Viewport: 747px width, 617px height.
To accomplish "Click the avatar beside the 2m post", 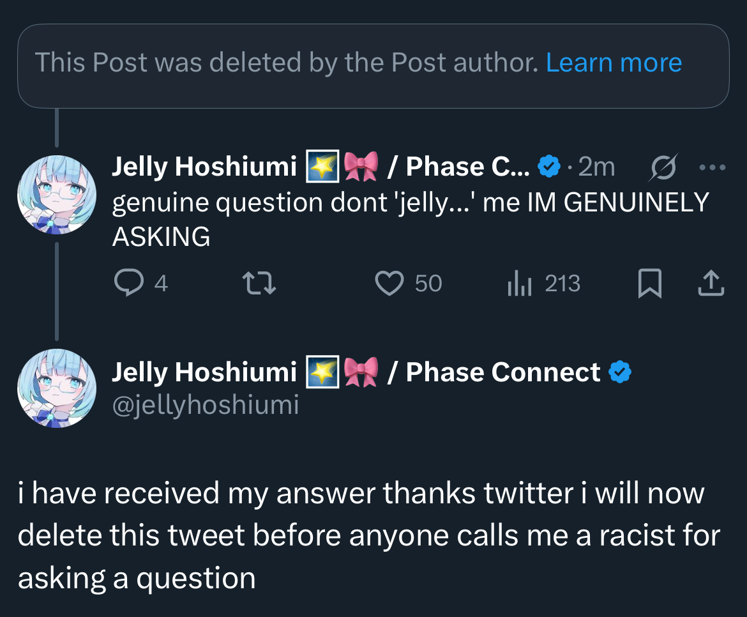I will tap(57, 195).
